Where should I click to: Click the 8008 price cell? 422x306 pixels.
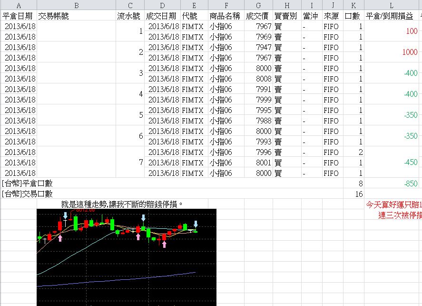click(x=259, y=79)
